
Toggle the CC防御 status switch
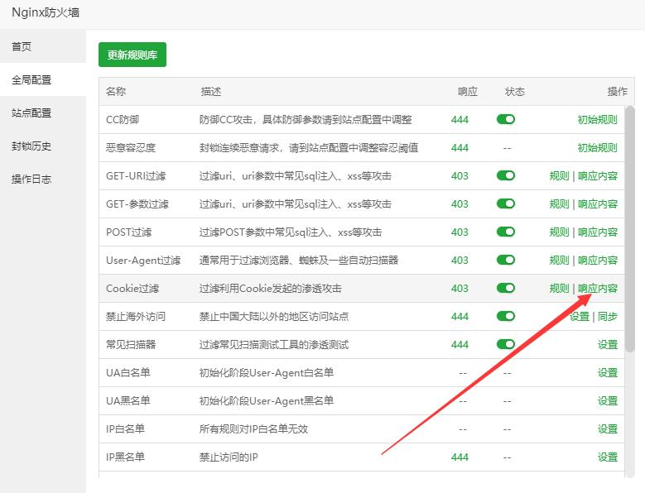506,119
